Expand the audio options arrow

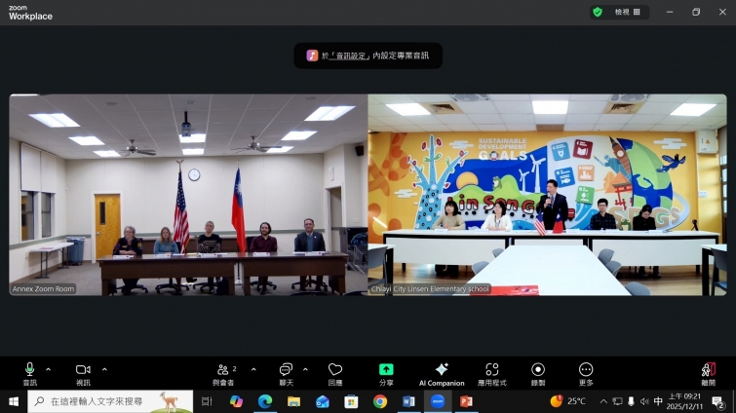point(48,369)
